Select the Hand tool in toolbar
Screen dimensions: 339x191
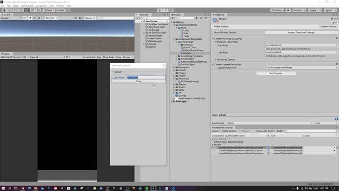pyautogui.click(x=4, y=11)
